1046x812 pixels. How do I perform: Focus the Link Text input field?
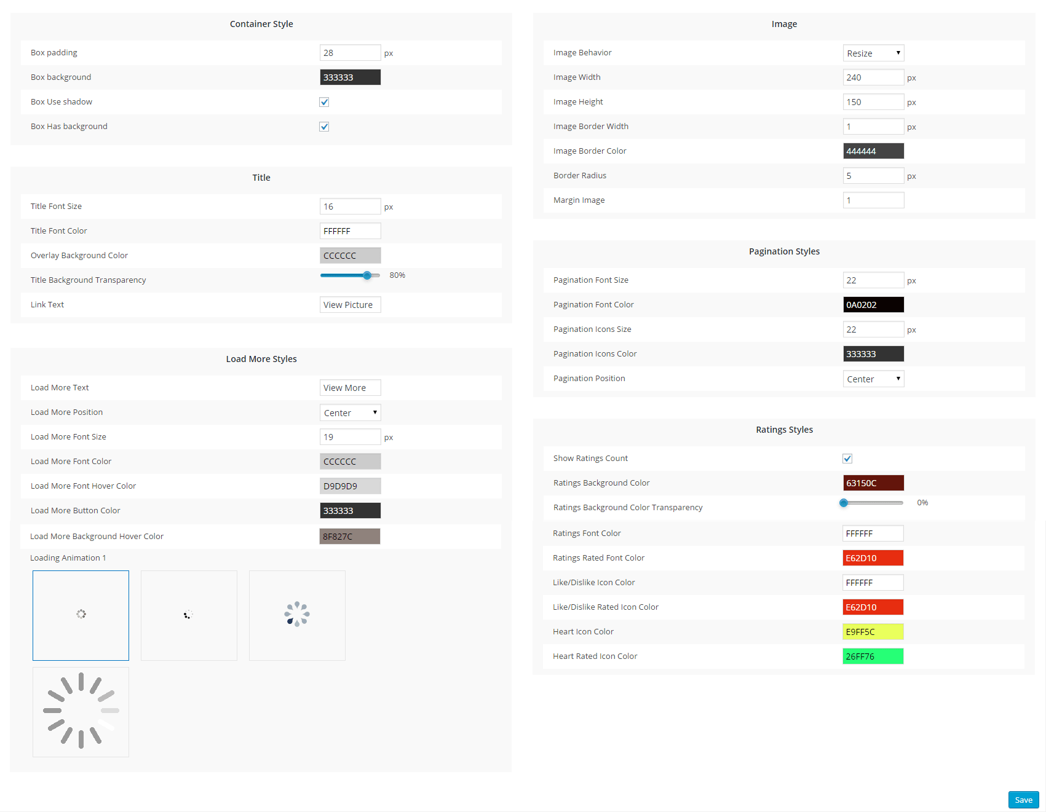tap(350, 305)
